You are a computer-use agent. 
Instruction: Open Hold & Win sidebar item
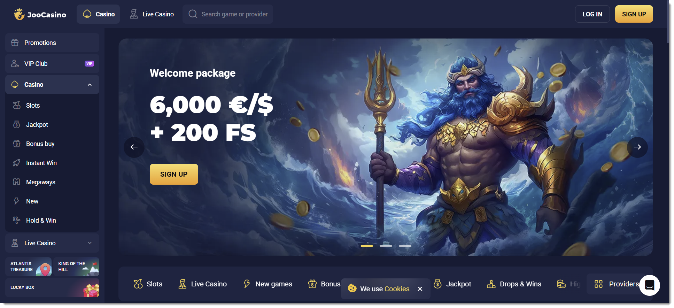52,221
